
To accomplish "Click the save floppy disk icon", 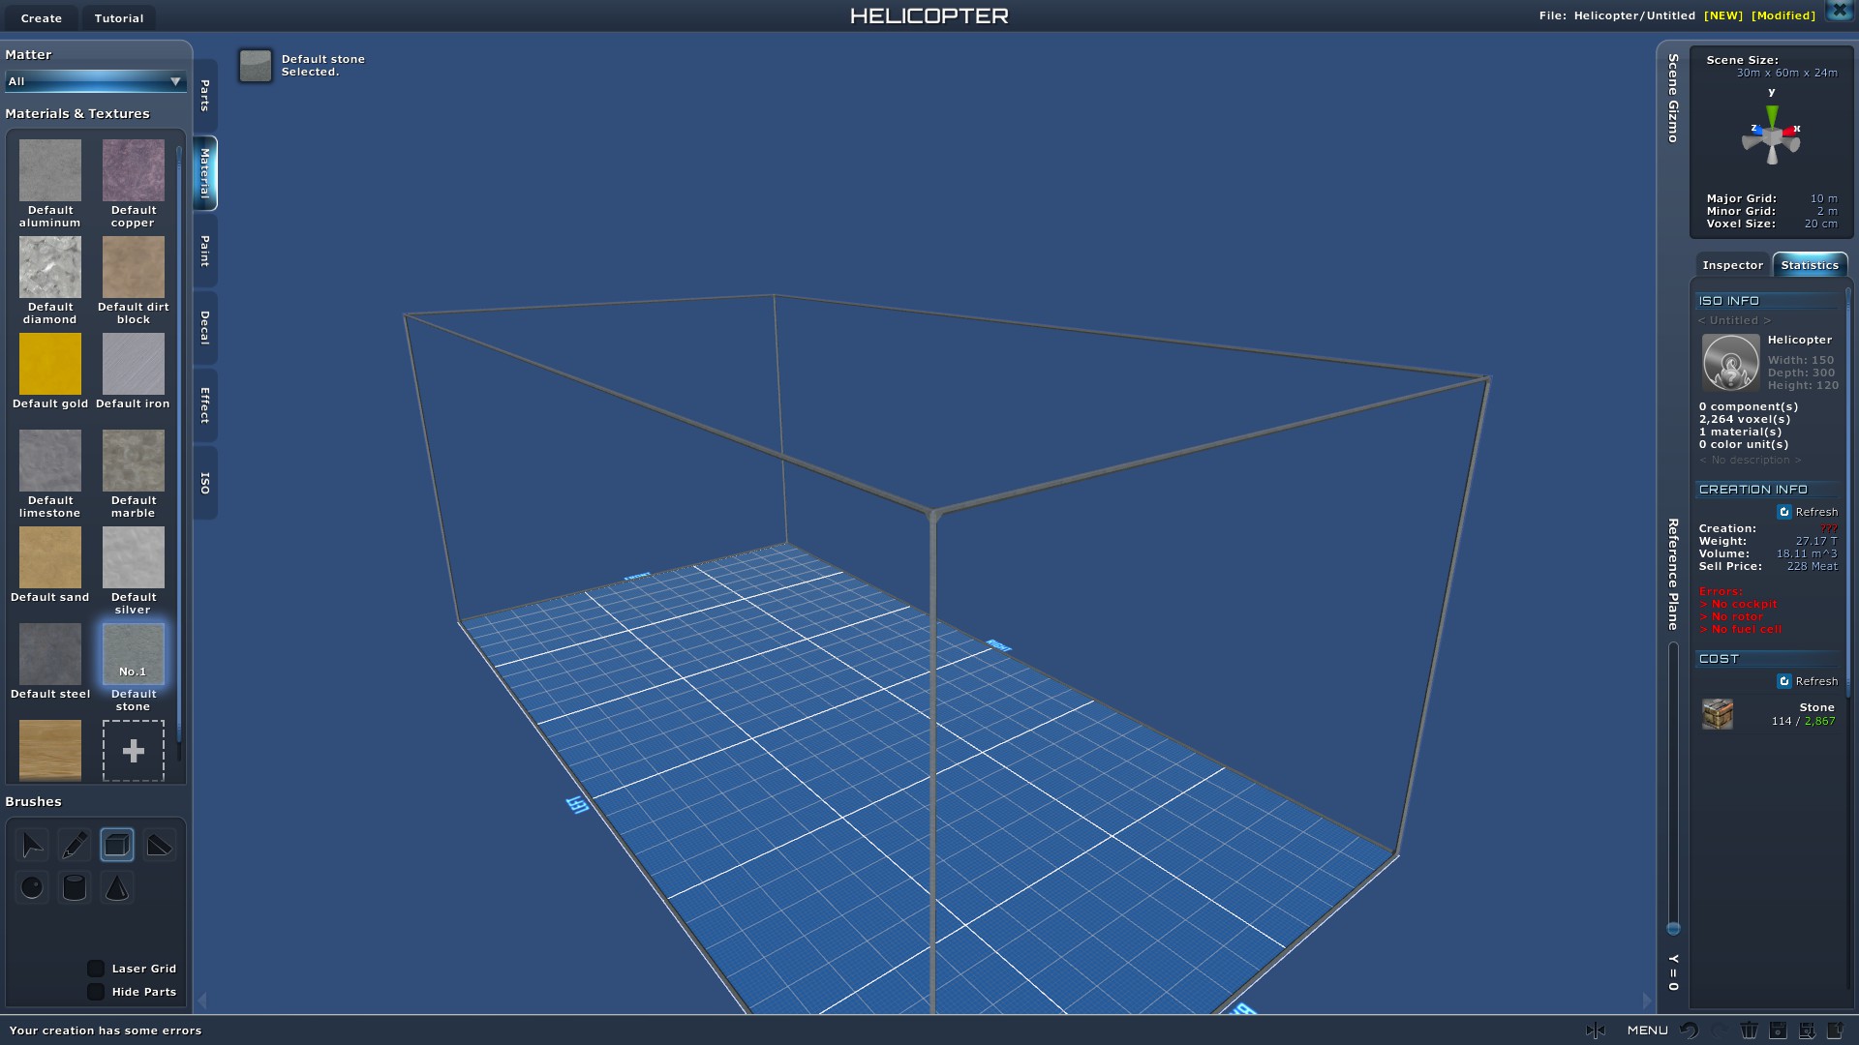I will pos(1778,1030).
